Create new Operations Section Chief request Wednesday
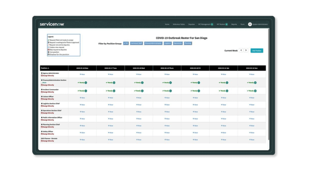This screenshot has width=310, height=174. click(139, 112)
